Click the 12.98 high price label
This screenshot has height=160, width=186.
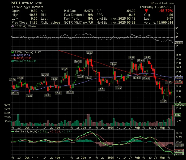click(54, 79)
